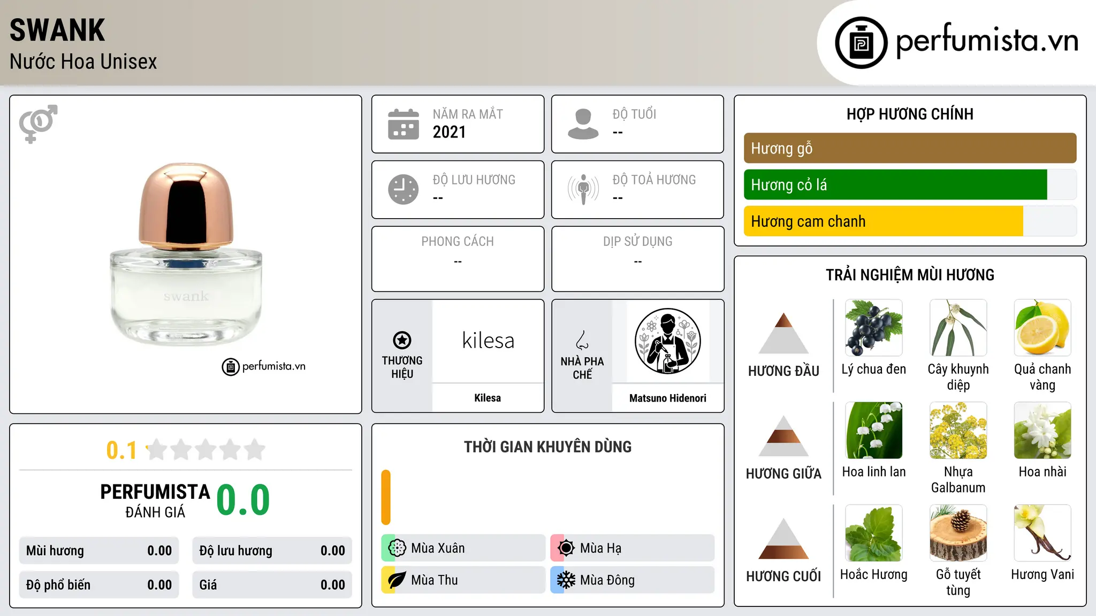Open the Hoa nhài note image
The height and width of the screenshot is (616, 1096).
pos(1042,430)
